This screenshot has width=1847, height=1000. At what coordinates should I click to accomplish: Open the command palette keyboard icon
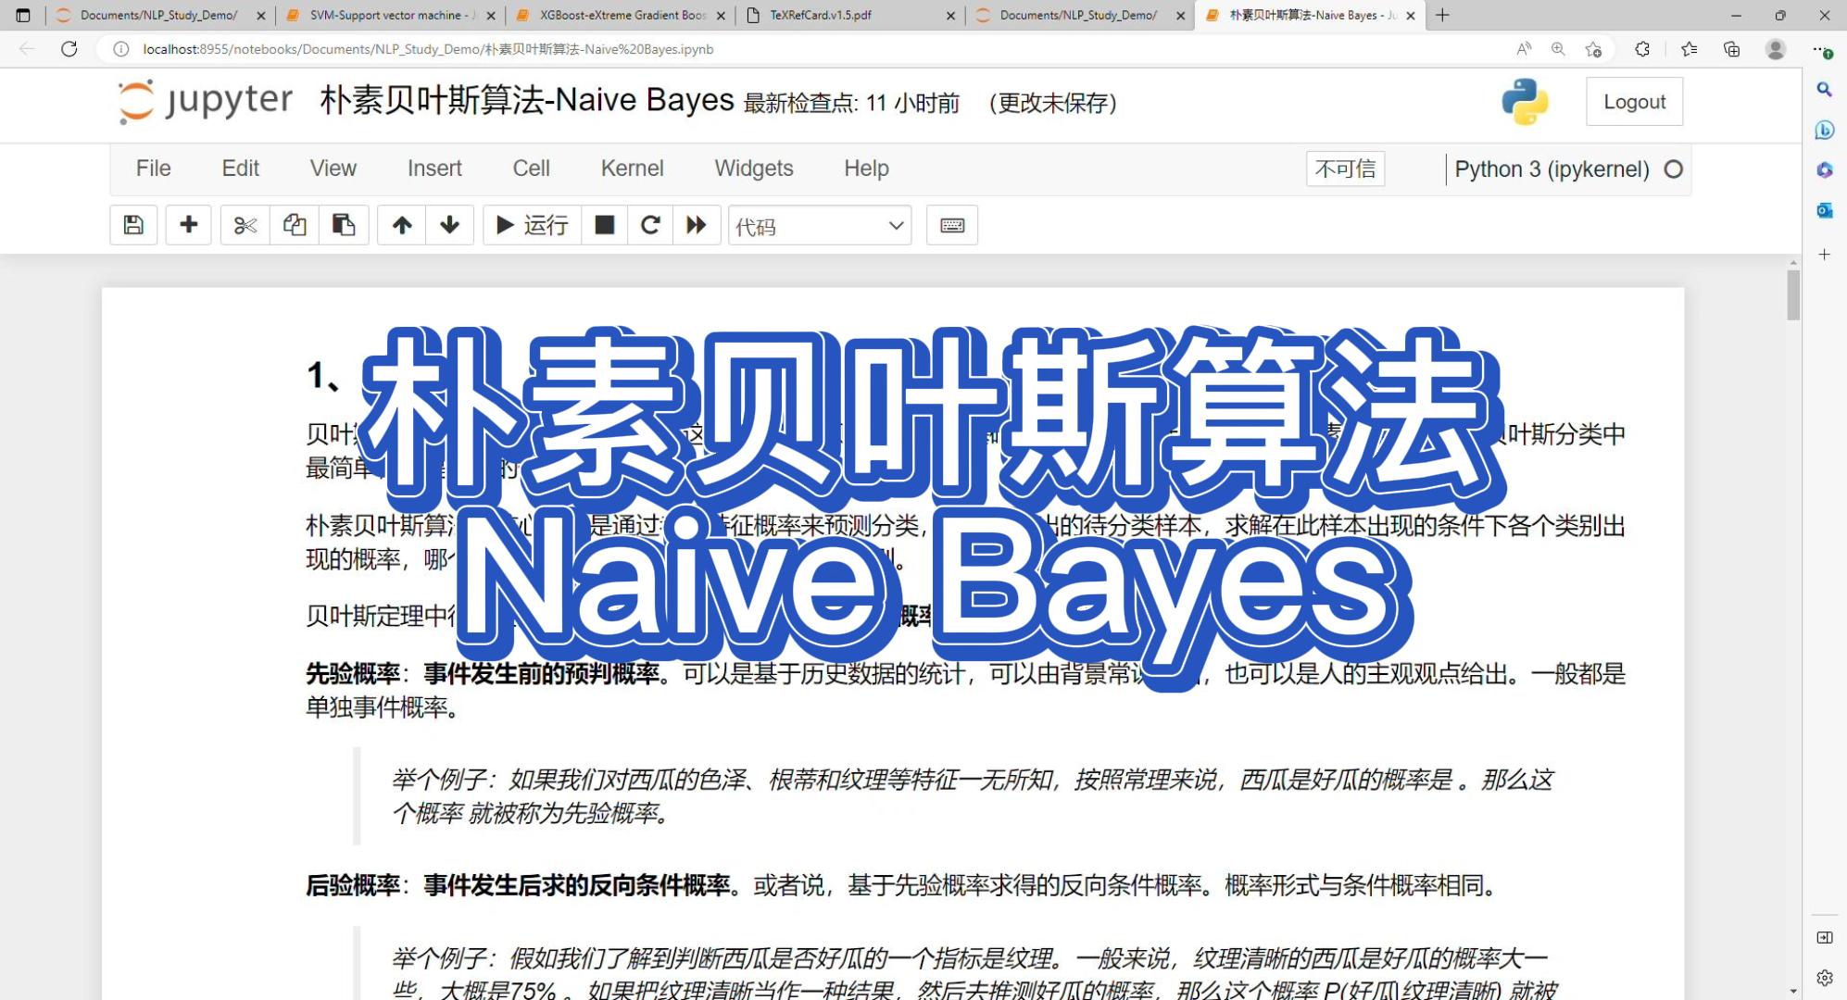click(952, 225)
